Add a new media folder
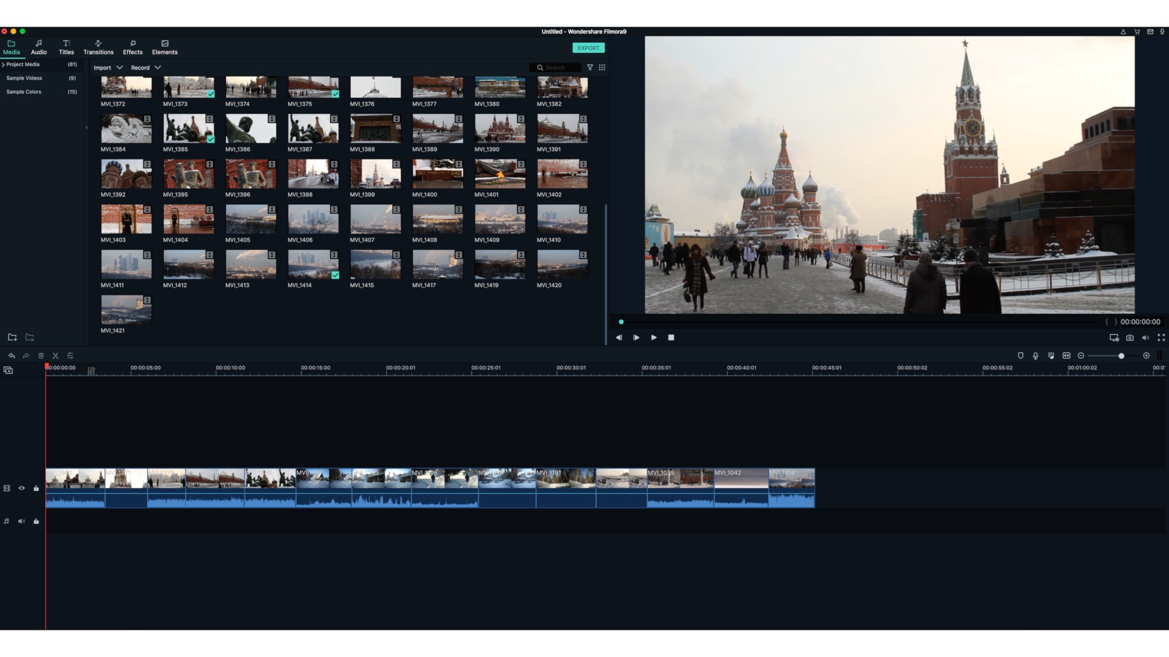Image resolution: width=1169 pixels, height=657 pixels. coord(12,337)
